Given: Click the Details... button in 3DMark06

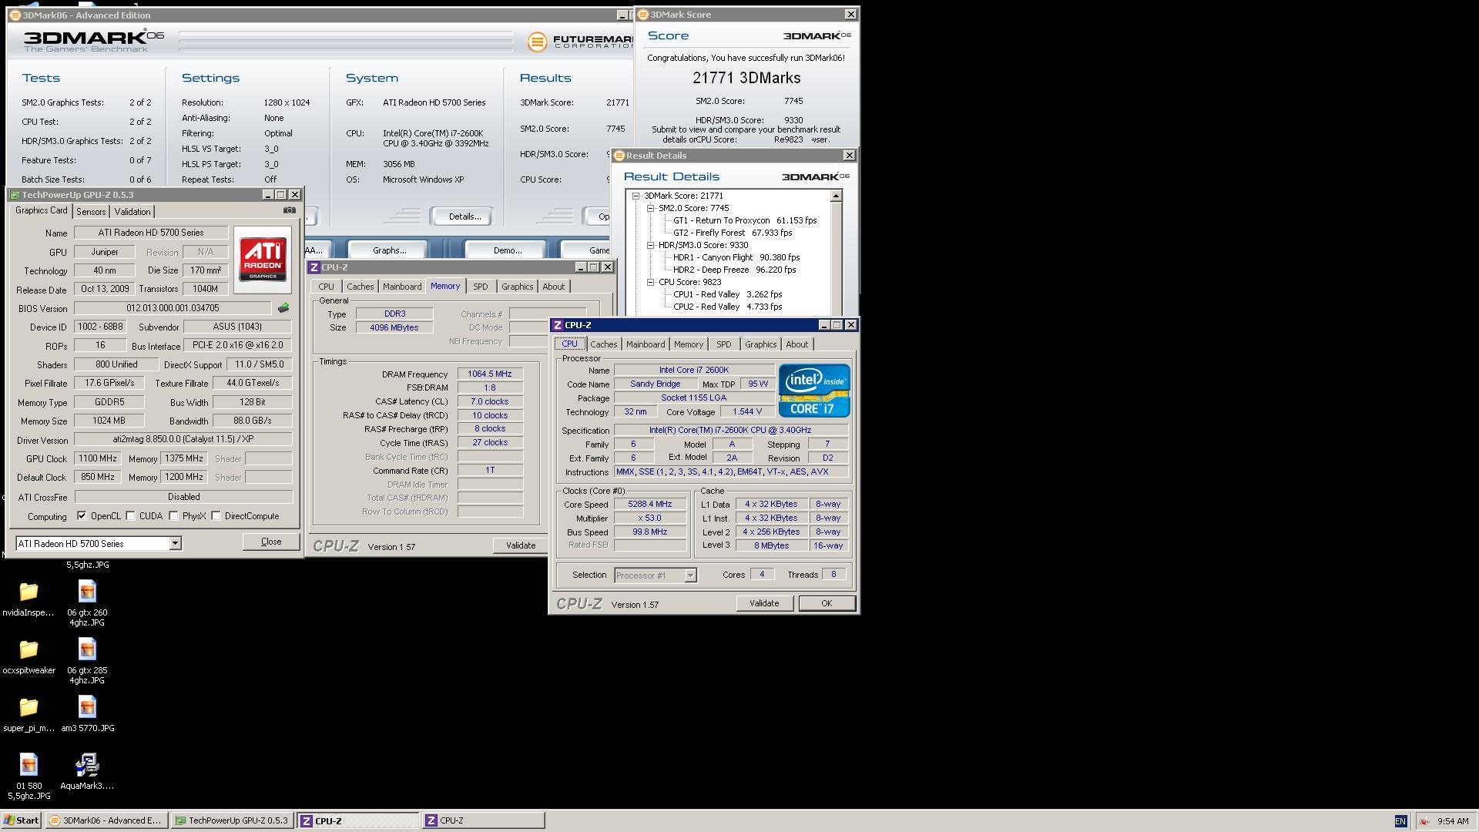Looking at the screenshot, I should pos(464,216).
